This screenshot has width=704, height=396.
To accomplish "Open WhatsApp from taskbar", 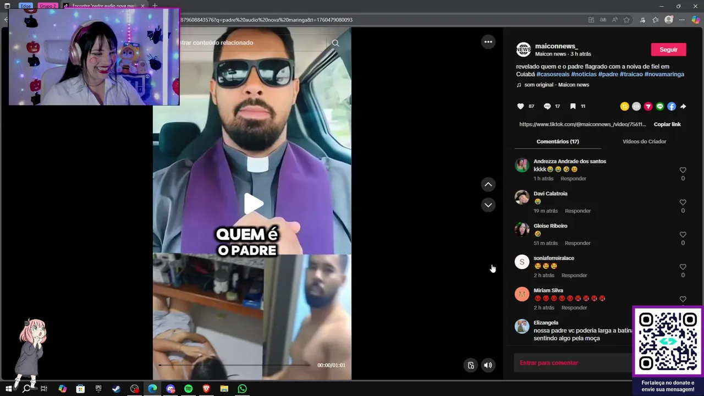I will (242, 389).
